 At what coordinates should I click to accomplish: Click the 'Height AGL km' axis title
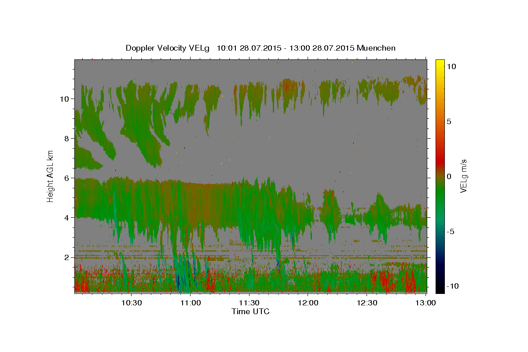(51, 176)
